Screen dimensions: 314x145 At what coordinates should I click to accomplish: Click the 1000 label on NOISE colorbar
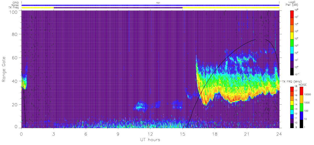pyautogui.click(x=307, y=103)
